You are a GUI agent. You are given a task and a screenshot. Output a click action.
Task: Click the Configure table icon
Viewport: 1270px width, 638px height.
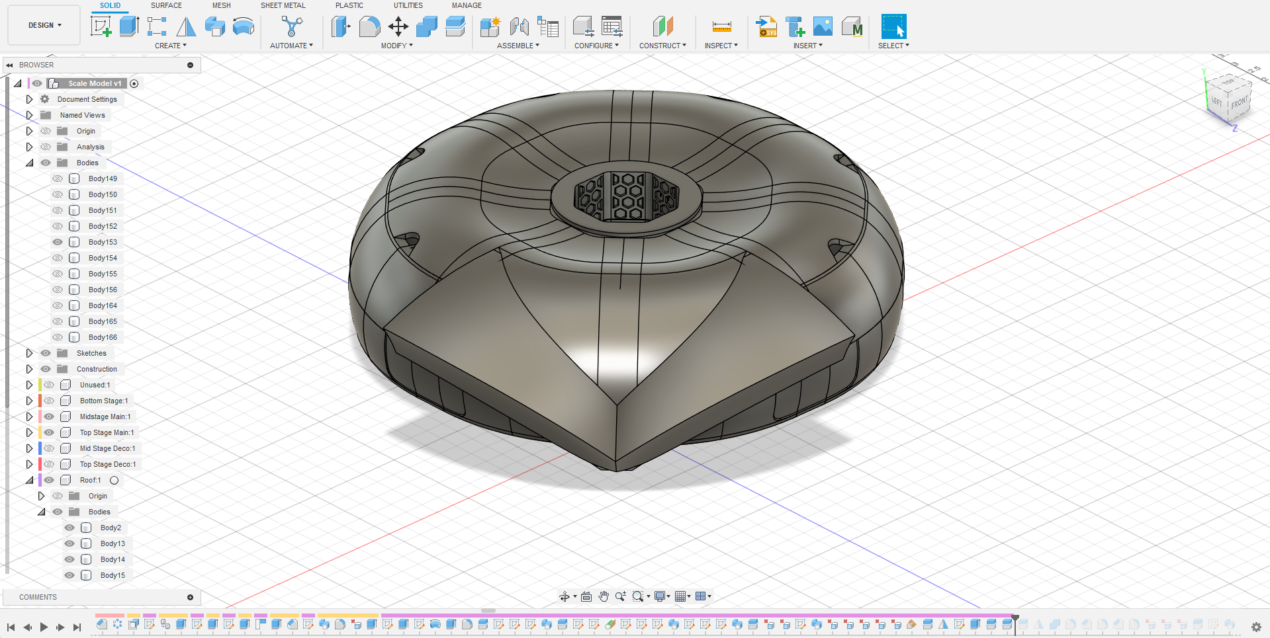[612, 26]
